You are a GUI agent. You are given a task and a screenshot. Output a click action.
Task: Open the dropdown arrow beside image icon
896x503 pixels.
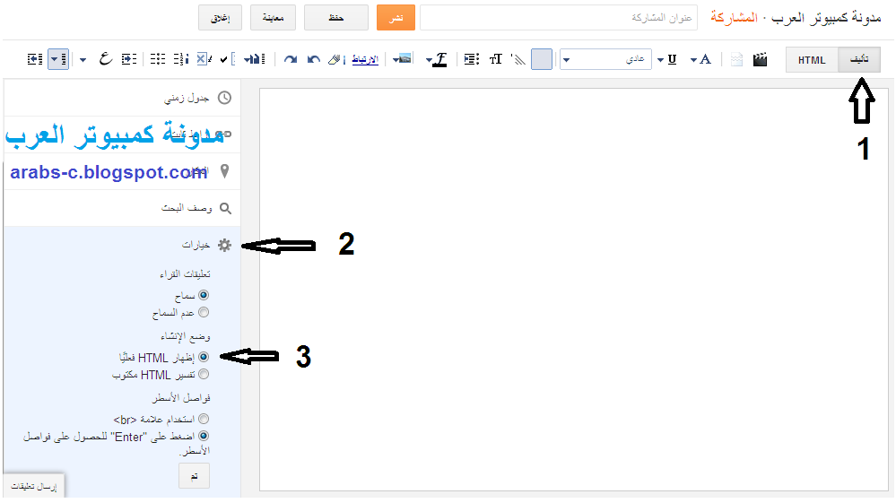click(395, 60)
